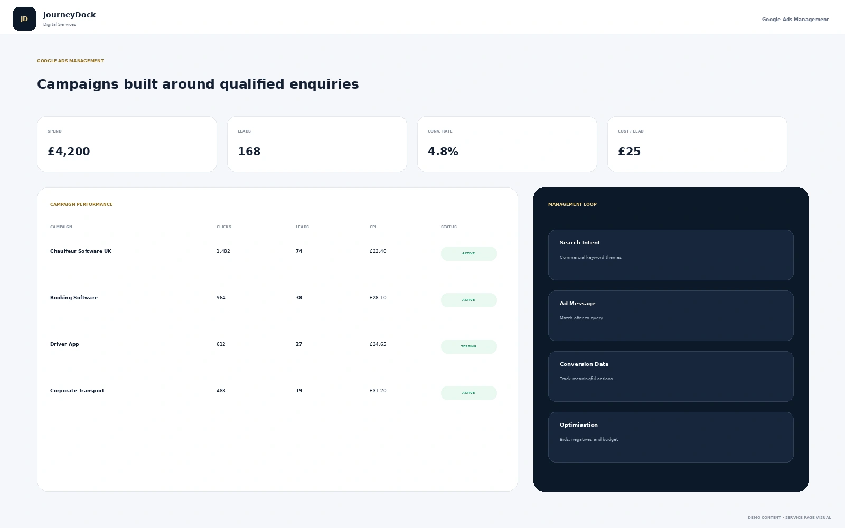This screenshot has width=845, height=528.
Task: Select the Spend £4,200 card
Action: [x=127, y=144]
